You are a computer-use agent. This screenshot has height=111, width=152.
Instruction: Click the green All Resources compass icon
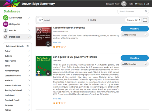pyautogui.click(x=5, y=18)
